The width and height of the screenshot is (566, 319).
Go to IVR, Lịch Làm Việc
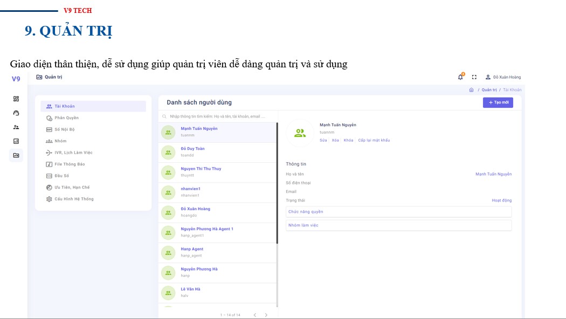[x=73, y=152]
